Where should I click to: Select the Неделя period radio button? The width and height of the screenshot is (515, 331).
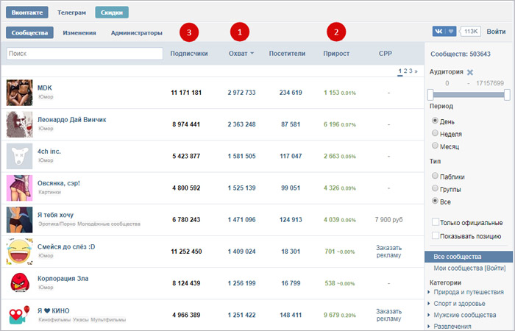[435, 133]
